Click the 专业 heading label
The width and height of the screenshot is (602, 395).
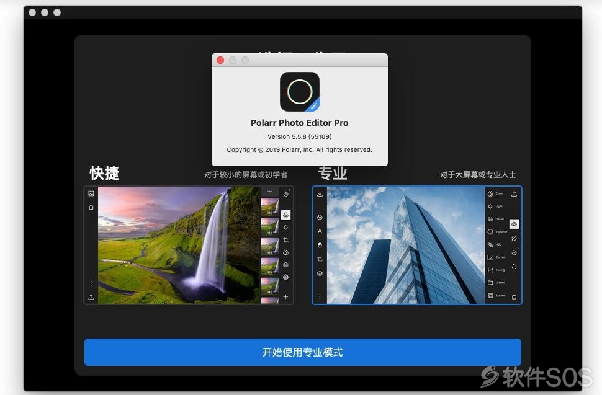pos(333,174)
